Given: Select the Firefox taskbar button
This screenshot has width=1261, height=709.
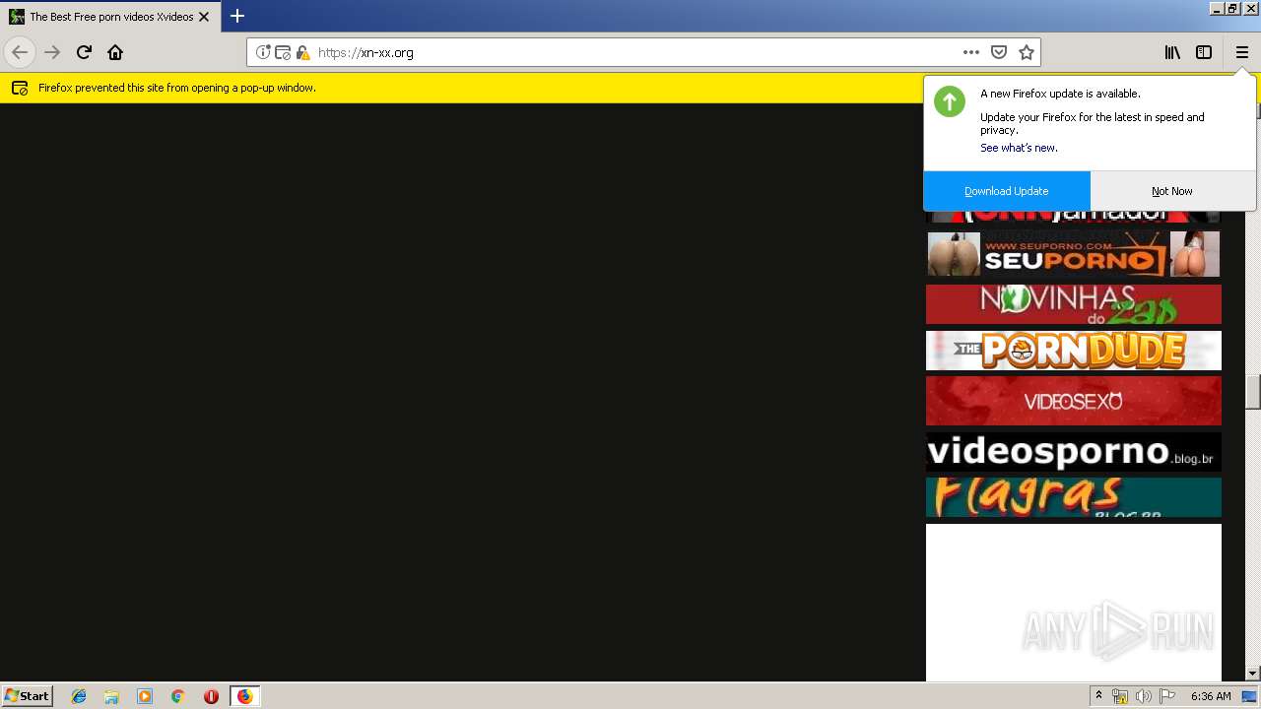Looking at the screenshot, I should coord(244,696).
